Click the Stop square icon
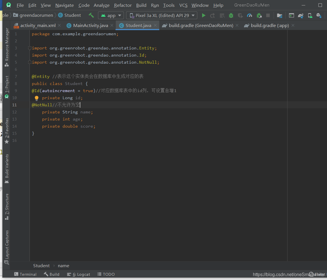This screenshot has width=327, height=280. coord(268,15)
